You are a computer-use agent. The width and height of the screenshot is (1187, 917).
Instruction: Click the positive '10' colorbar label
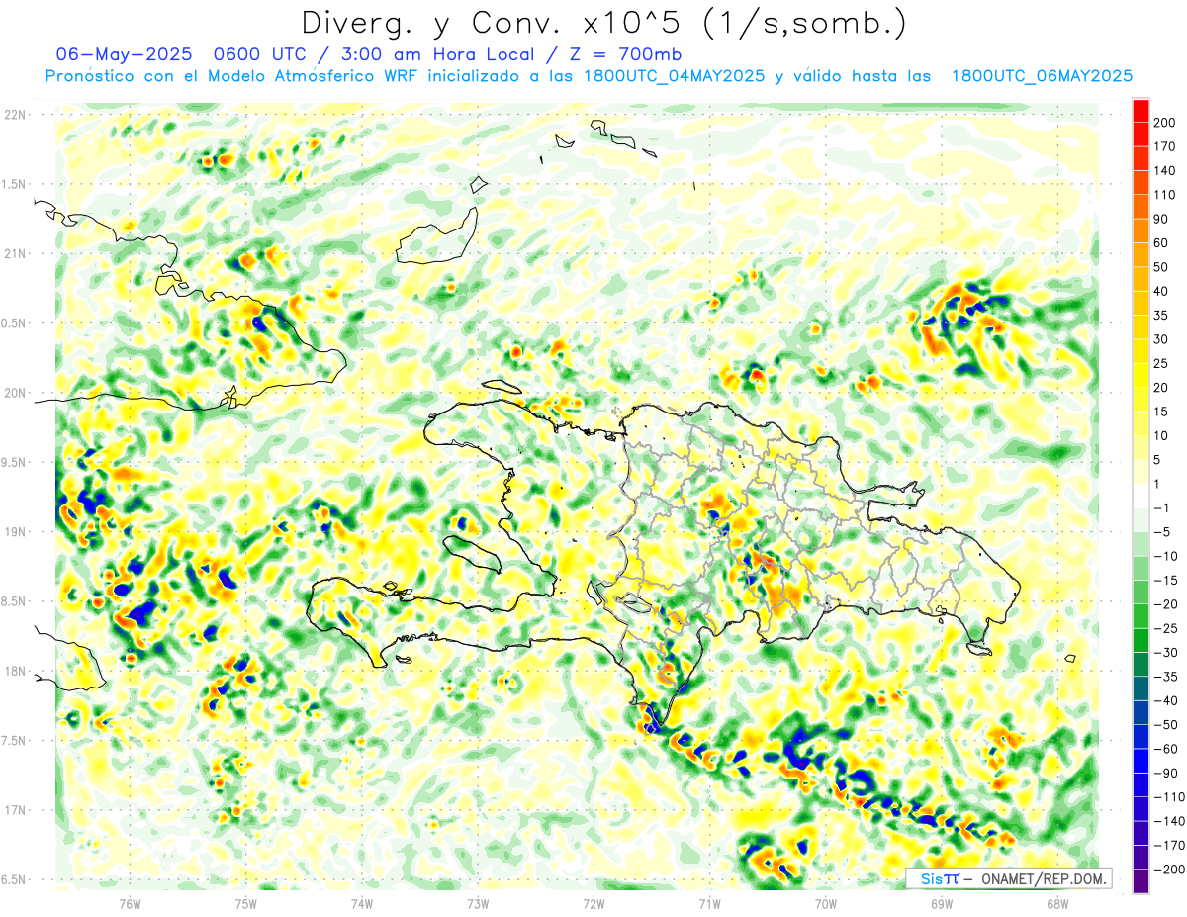(x=1162, y=436)
